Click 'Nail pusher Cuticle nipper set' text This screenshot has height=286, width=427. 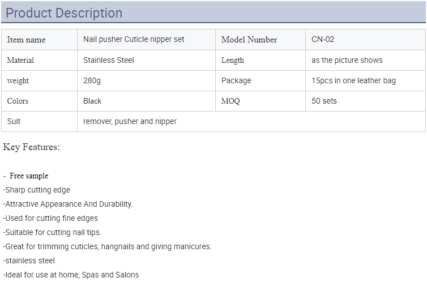pyautogui.click(x=134, y=40)
